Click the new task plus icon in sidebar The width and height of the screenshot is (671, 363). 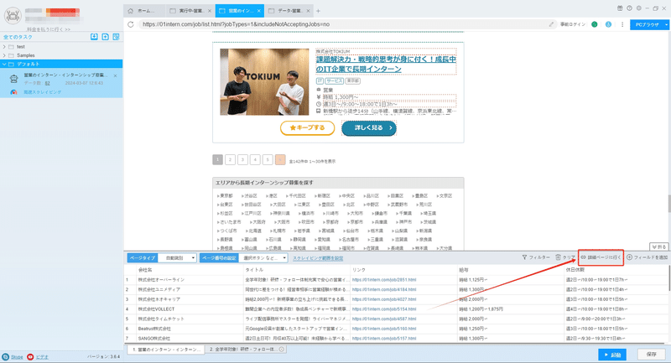106,37
